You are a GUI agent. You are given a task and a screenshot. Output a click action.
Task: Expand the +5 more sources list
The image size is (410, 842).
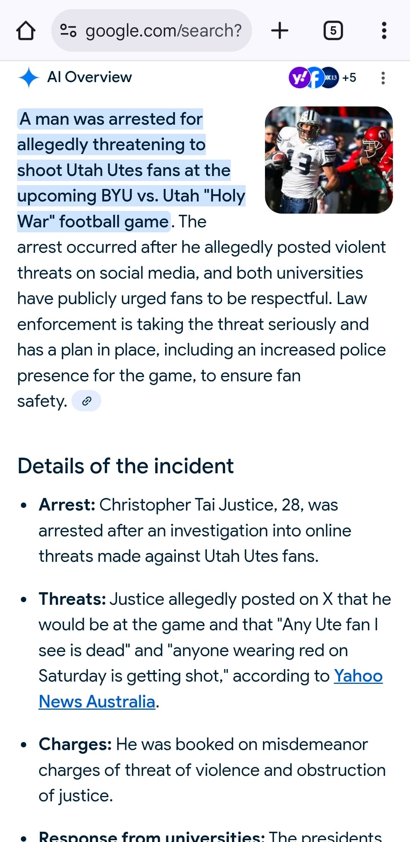(349, 78)
